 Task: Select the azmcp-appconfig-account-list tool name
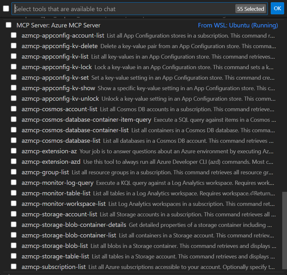(63, 35)
